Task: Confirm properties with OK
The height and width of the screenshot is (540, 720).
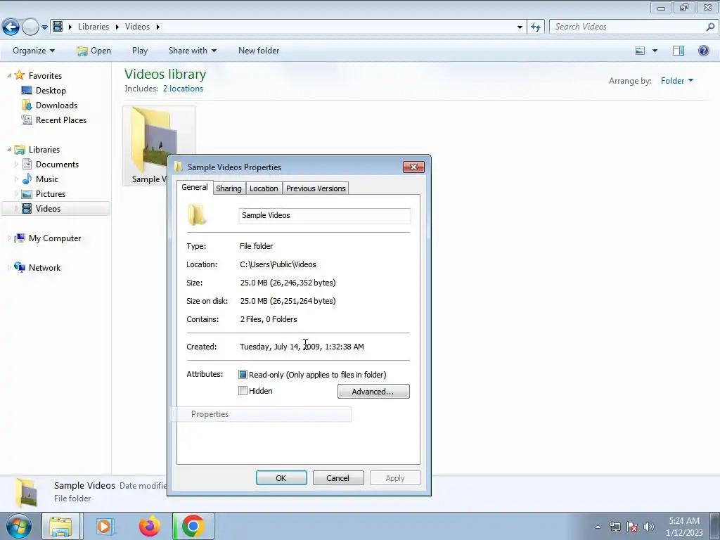Action: click(281, 478)
